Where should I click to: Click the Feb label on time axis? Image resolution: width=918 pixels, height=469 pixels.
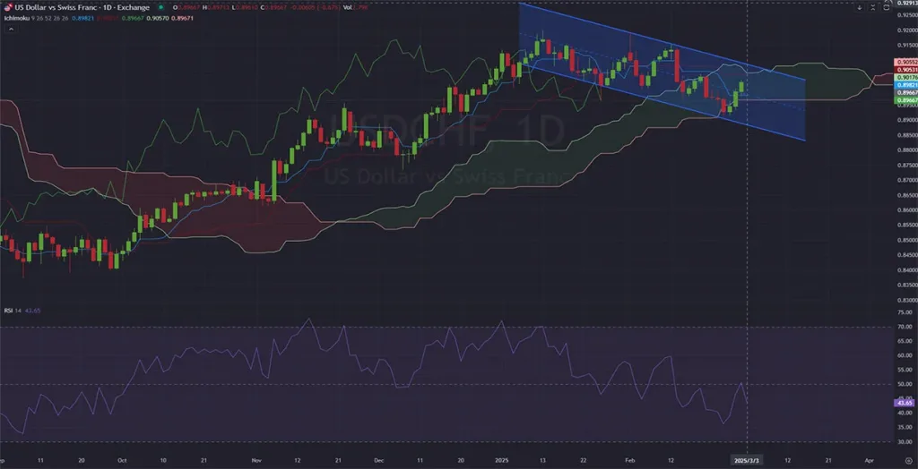click(628, 461)
